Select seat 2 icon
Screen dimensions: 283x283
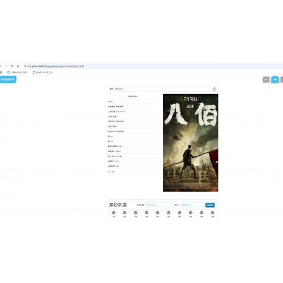125,213
